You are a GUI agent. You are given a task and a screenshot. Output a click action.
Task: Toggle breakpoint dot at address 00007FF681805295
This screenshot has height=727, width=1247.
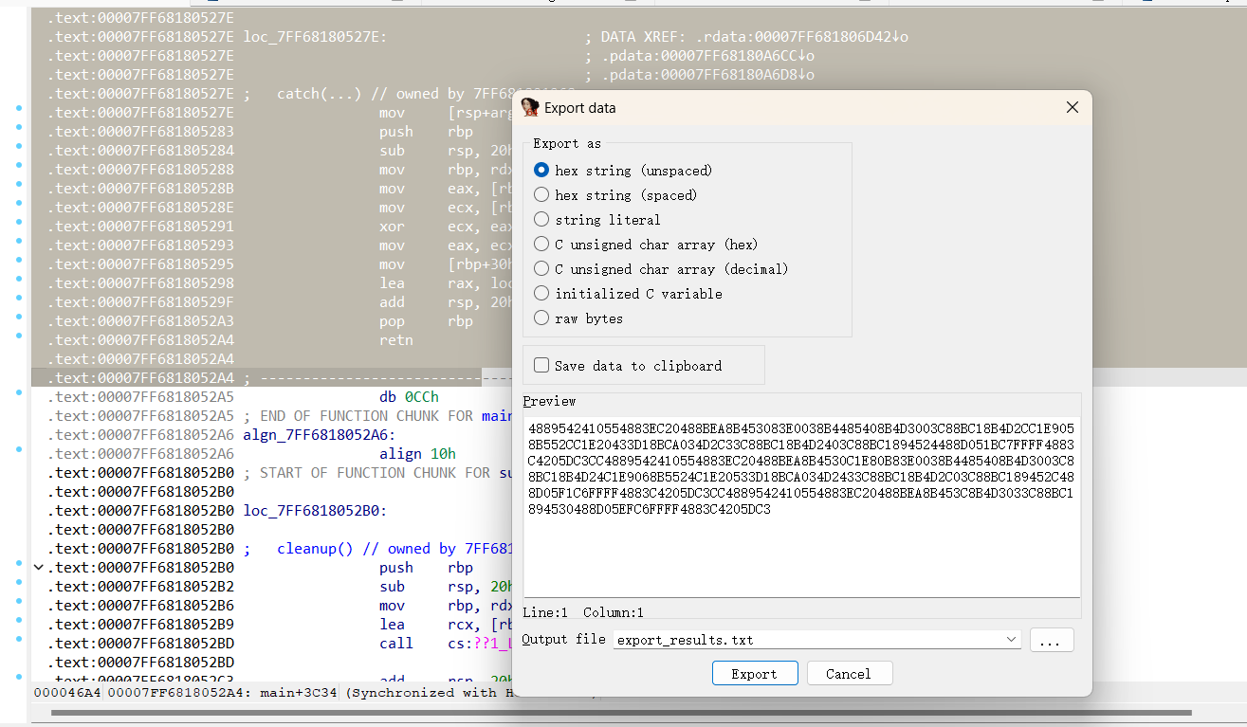19,261
